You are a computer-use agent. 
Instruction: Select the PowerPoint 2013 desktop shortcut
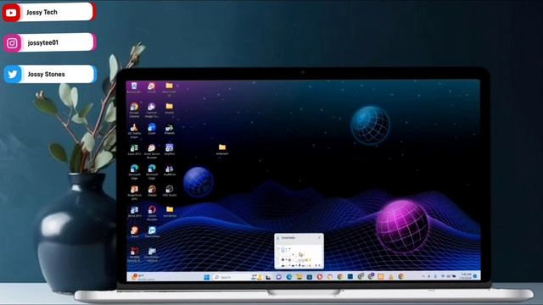(x=134, y=192)
